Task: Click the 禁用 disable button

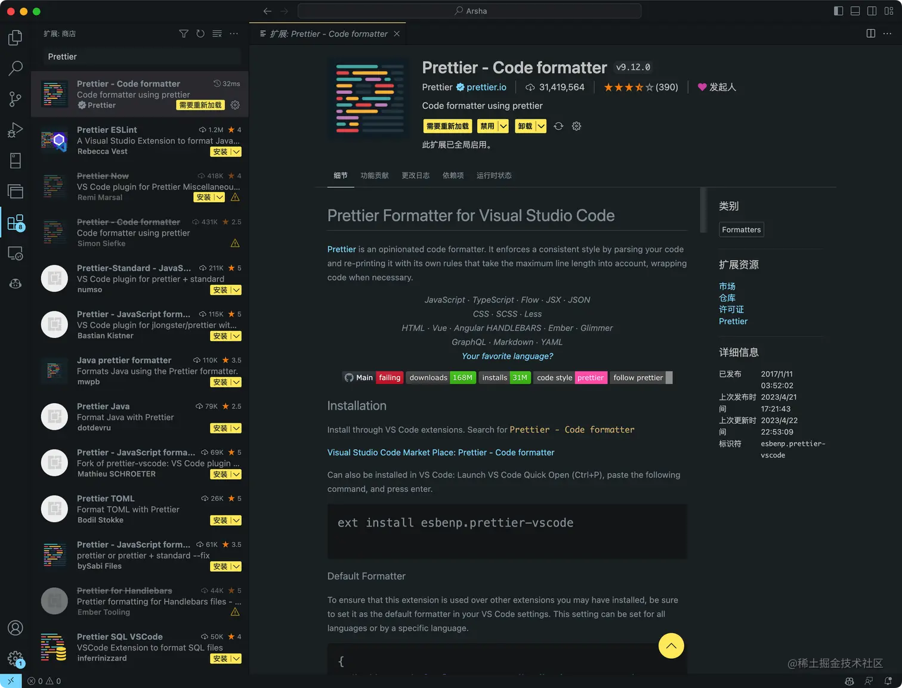Action: click(487, 126)
